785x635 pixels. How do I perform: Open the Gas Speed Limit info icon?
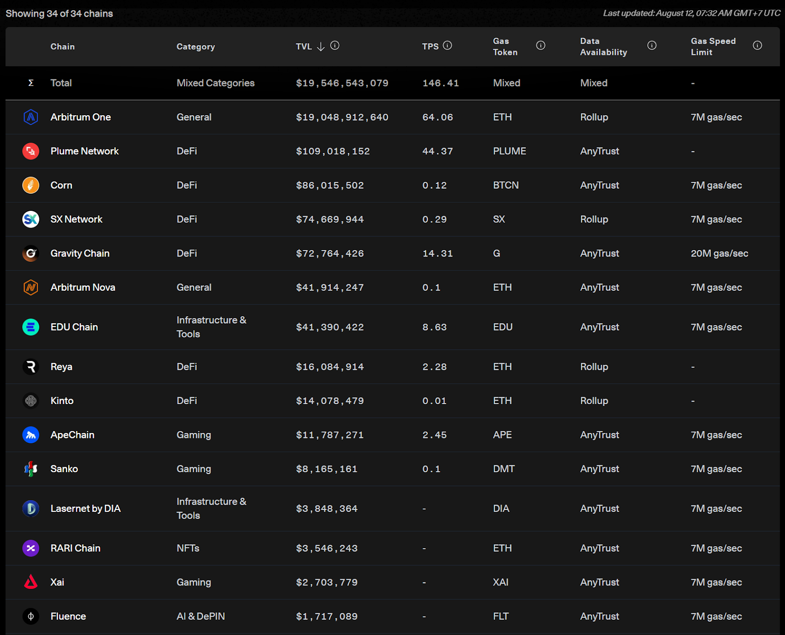[x=758, y=46]
